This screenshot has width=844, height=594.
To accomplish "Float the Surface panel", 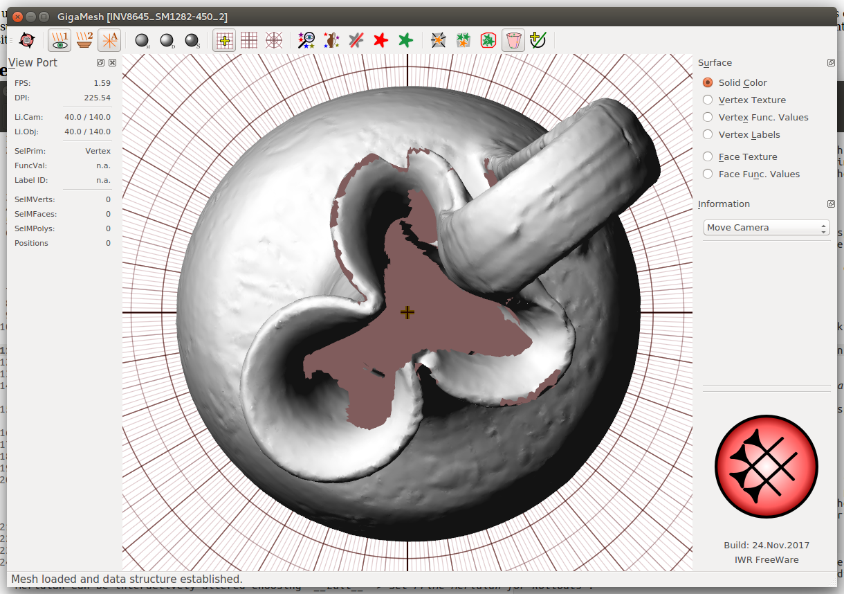I will 831,62.
